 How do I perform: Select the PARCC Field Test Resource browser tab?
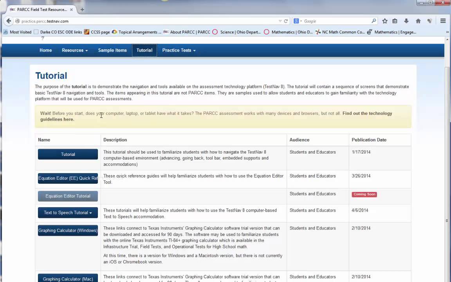42,9
